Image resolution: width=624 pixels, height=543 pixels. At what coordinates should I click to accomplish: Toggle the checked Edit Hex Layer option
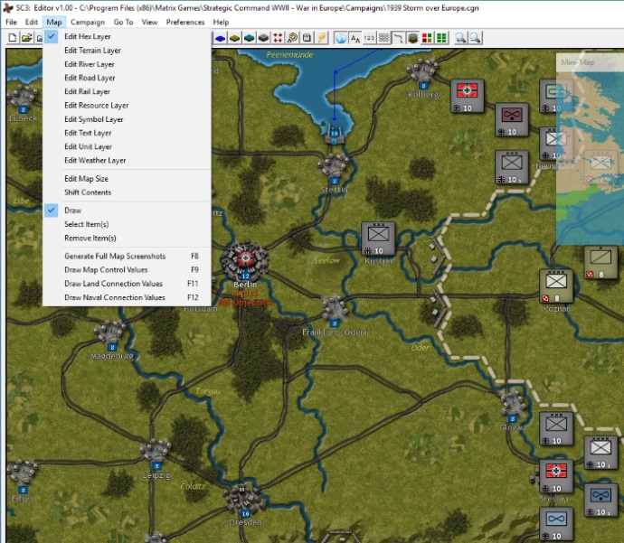tap(127, 36)
